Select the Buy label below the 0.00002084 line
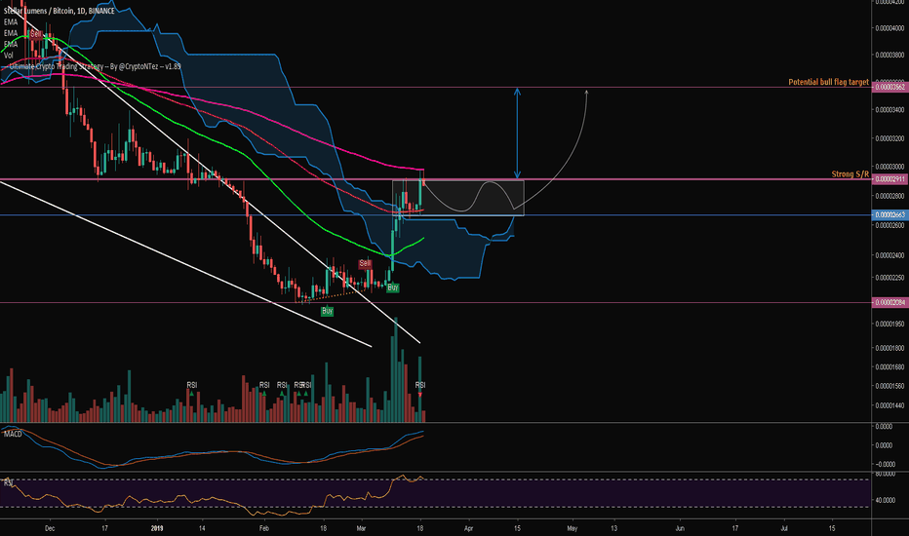Image resolution: width=909 pixels, height=536 pixels. (x=327, y=311)
